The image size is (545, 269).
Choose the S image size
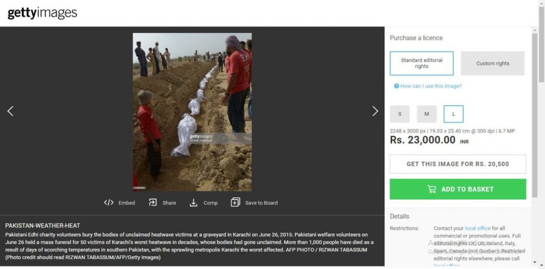[400, 114]
